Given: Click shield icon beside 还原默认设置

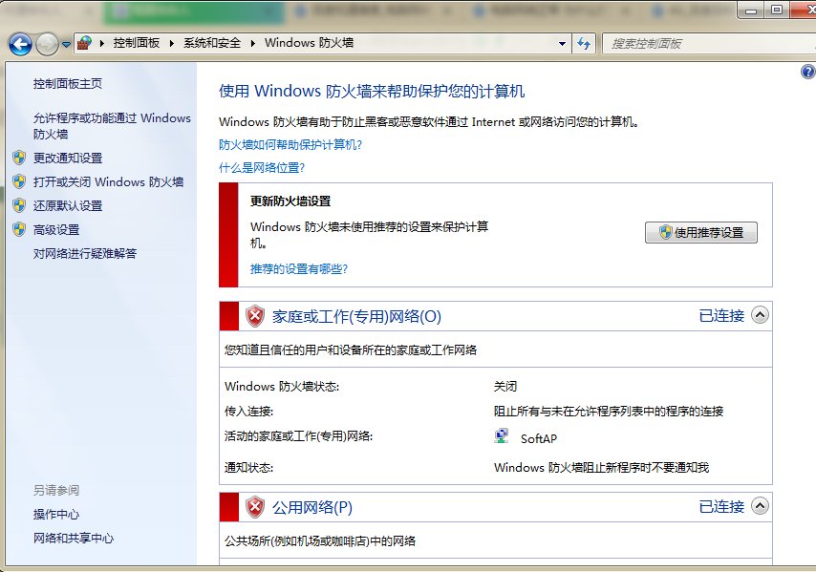Looking at the screenshot, I should [19, 205].
